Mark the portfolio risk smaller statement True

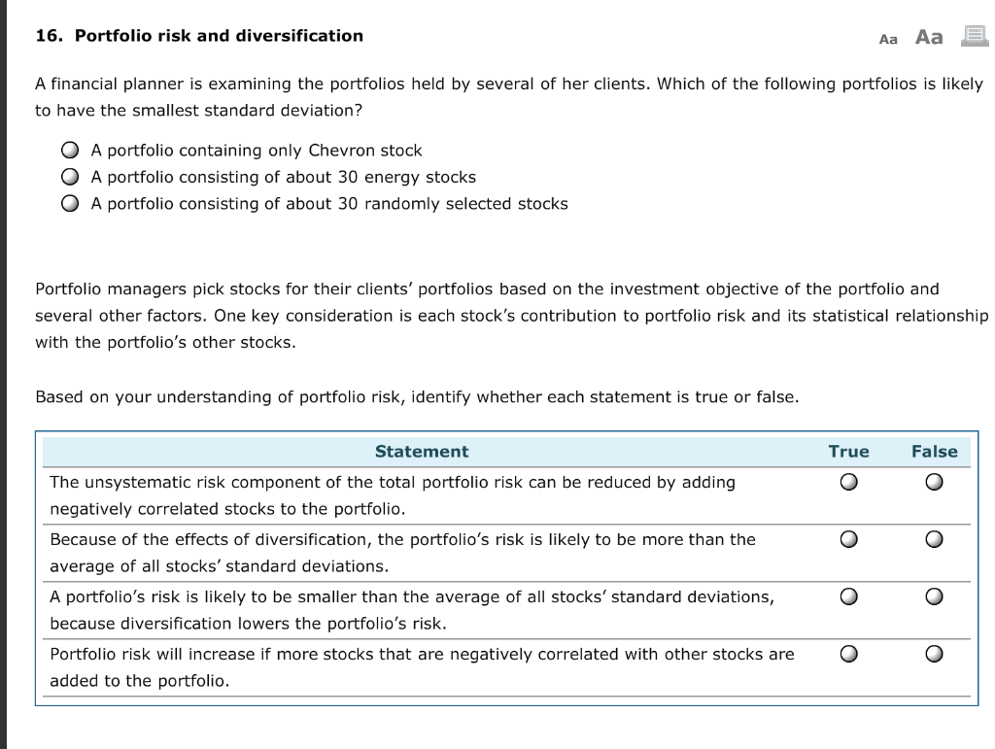click(848, 596)
